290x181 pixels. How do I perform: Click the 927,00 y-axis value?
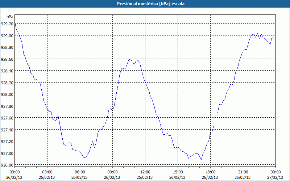(x=7, y=153)
